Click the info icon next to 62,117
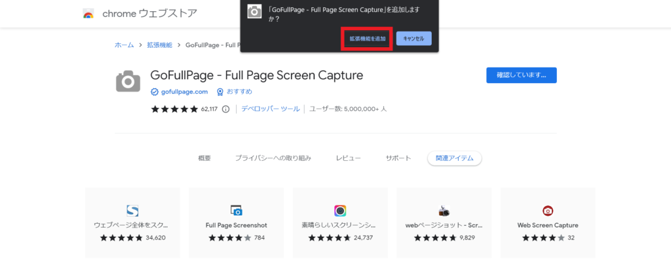Screen dimensions: 671x263 tap(226, 109)
